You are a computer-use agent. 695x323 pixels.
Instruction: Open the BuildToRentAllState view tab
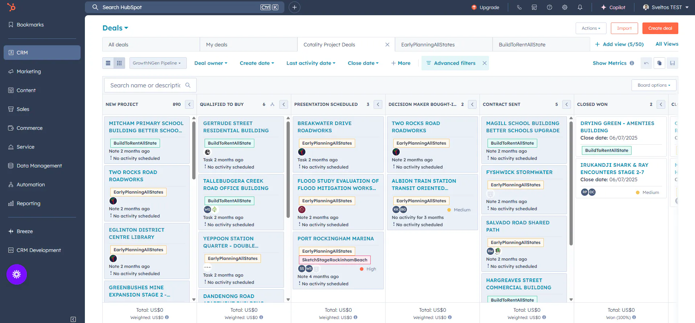point(541,45)
